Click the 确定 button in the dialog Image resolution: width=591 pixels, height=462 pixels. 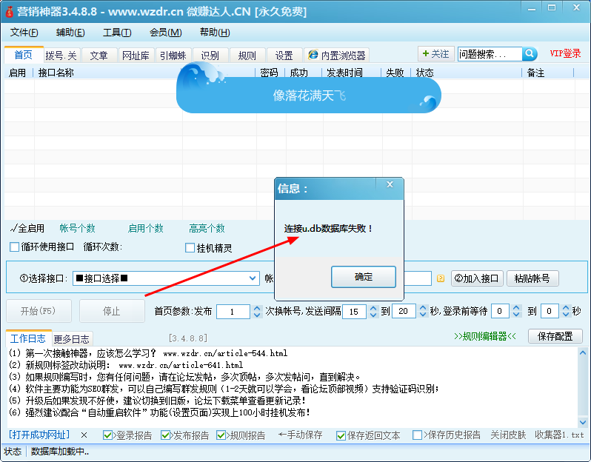click(364, 277)
